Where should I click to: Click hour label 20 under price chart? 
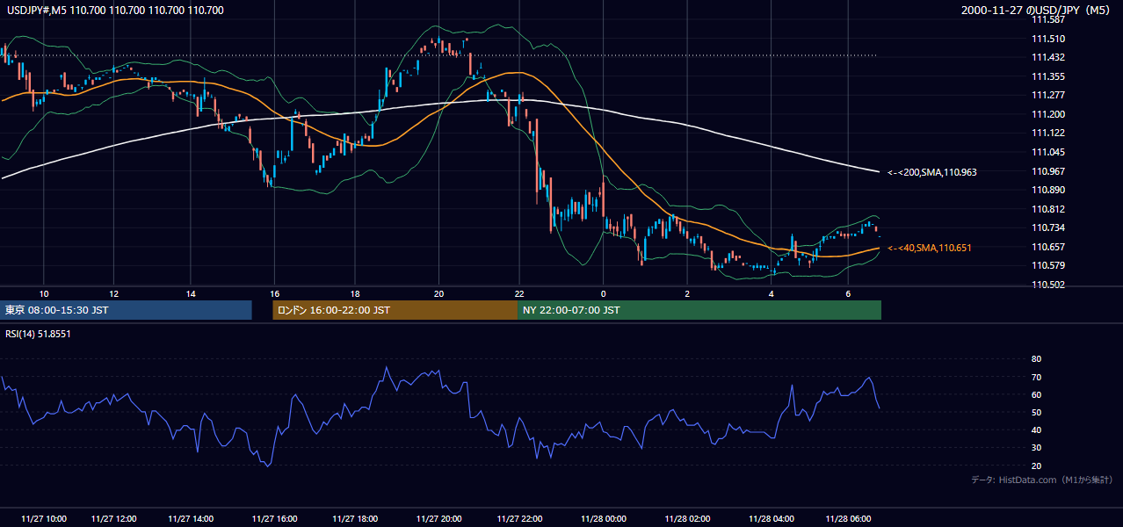click(x=439, y=293)
